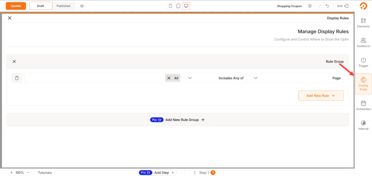The height and width of the screenshot is (176, 372).
Task: Zoom in with the plus icon
Action: pos(11,173)
